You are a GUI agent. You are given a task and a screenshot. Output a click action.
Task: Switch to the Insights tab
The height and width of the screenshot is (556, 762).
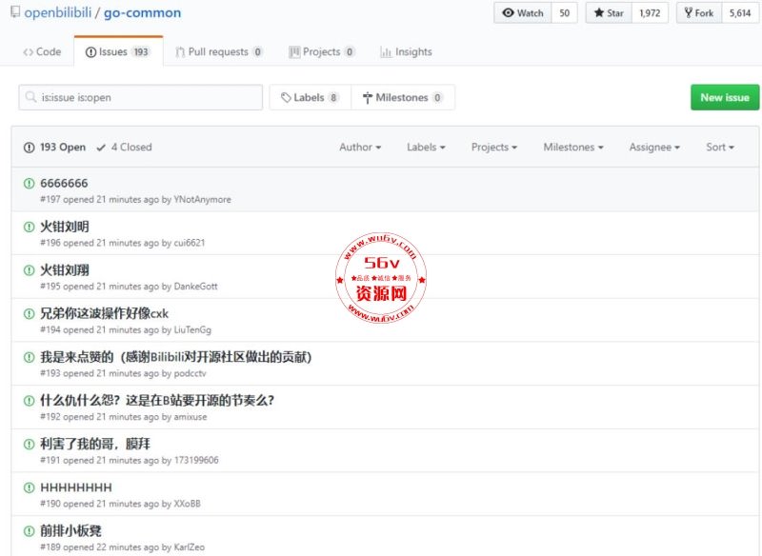406,52
